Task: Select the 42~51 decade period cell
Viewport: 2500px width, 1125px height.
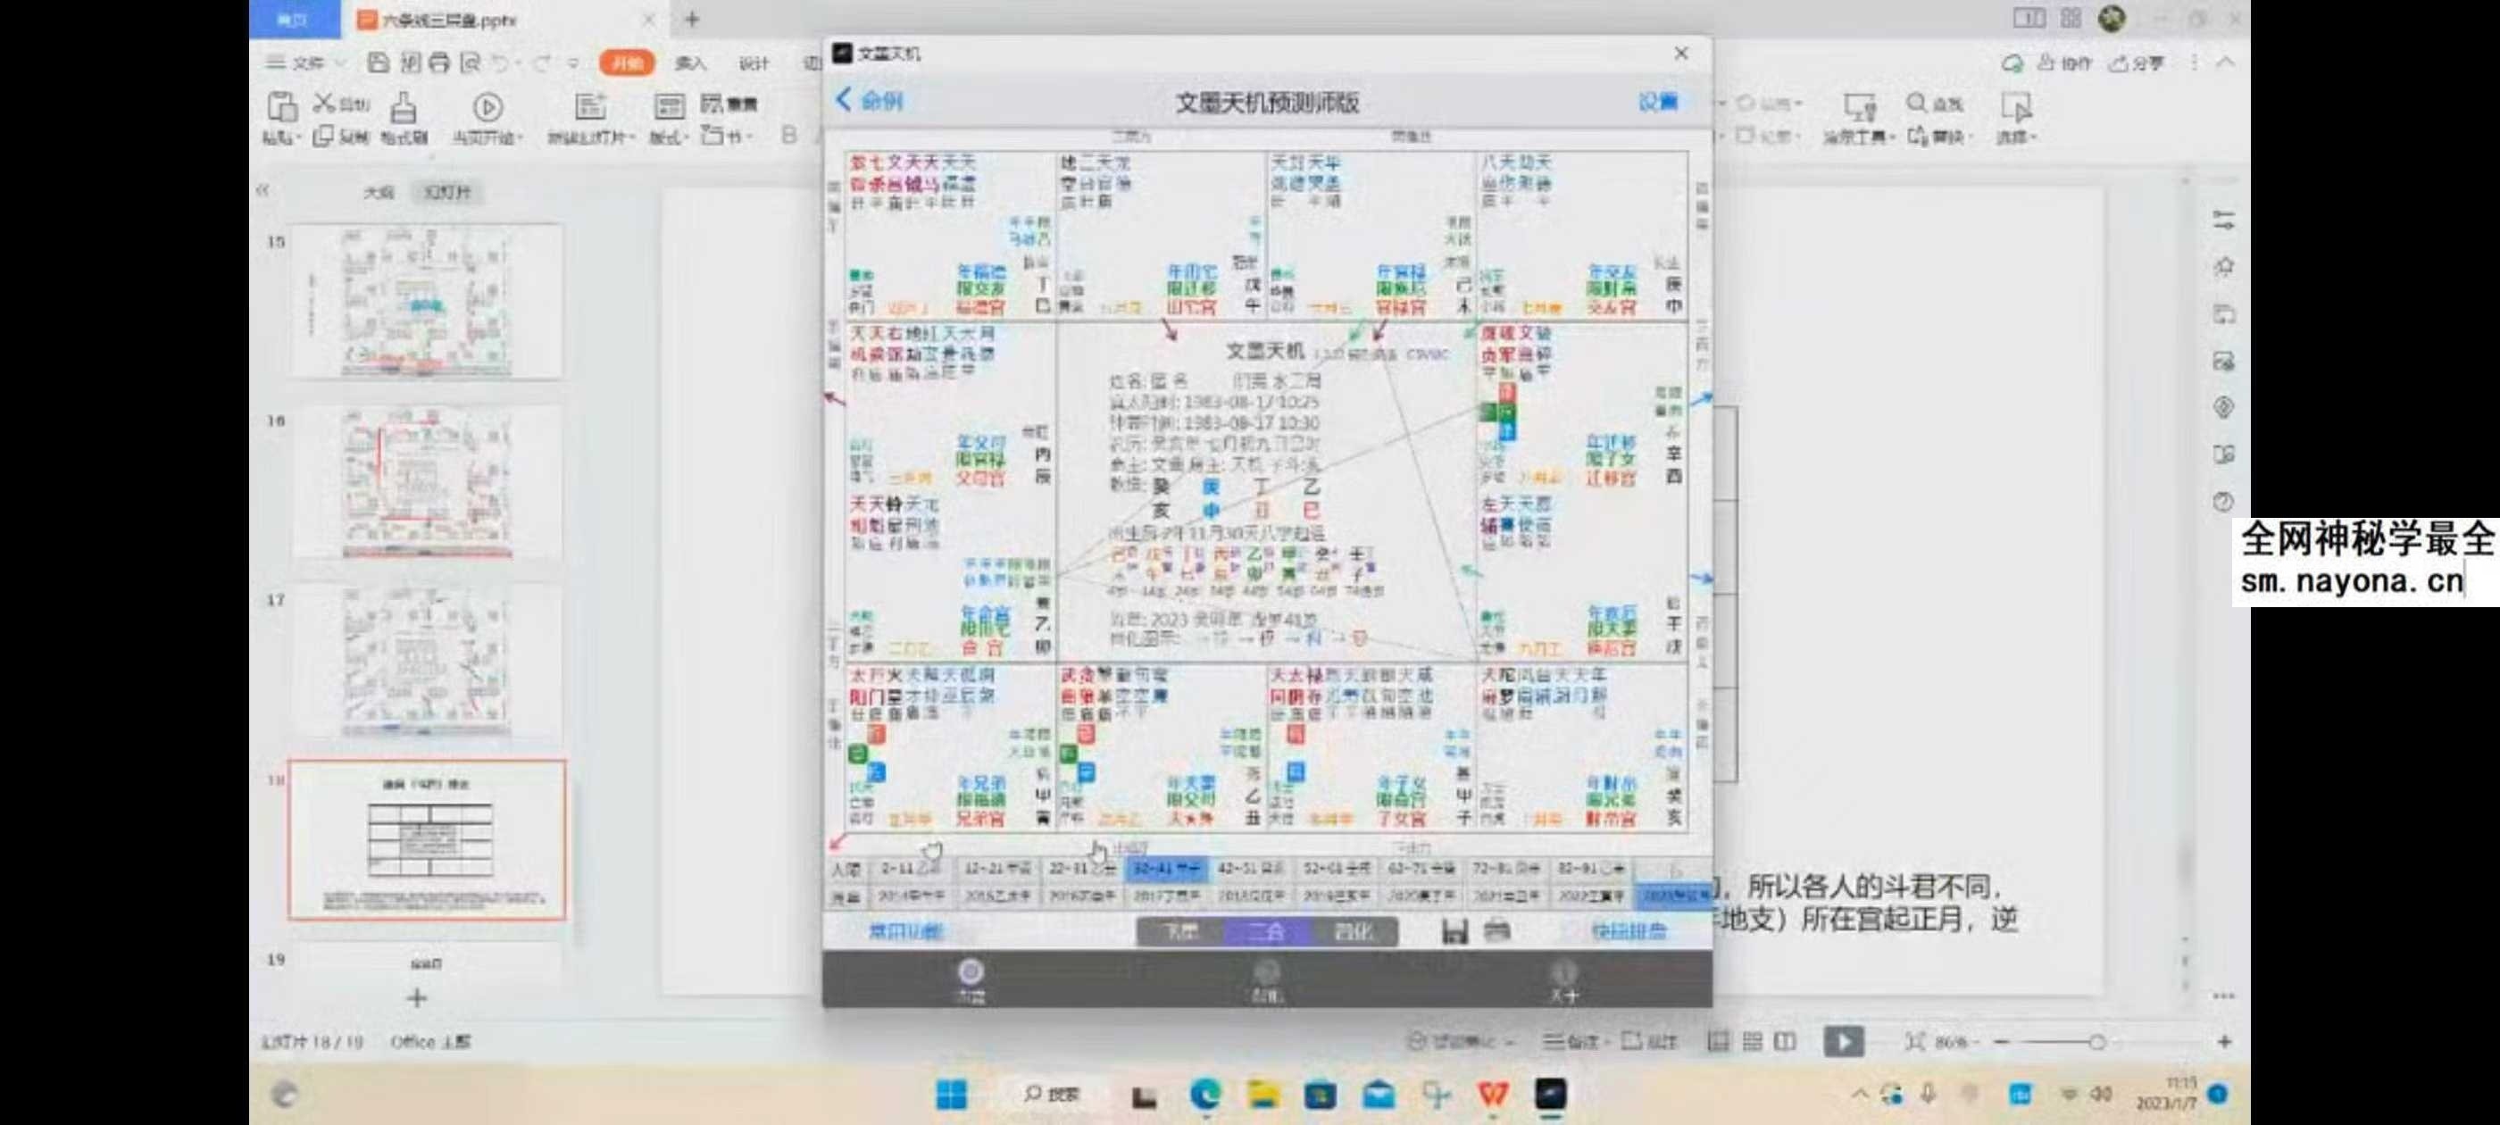Action: coord(1250,869)
